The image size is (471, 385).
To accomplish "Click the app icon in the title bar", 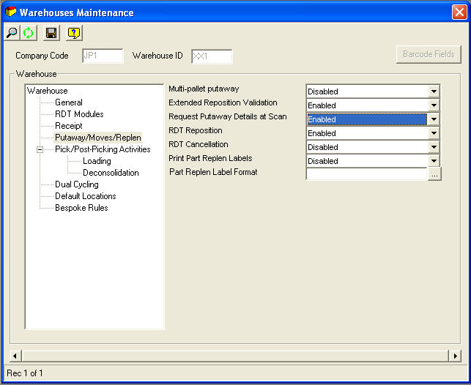I will [10, 12].
